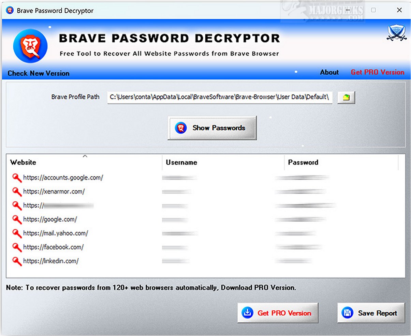Click the key icon for facebook.com

tap(17, 247)
